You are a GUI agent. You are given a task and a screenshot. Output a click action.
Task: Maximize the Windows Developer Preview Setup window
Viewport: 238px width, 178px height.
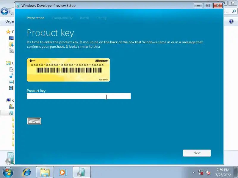pyautogui.click(x=208, y=6)
